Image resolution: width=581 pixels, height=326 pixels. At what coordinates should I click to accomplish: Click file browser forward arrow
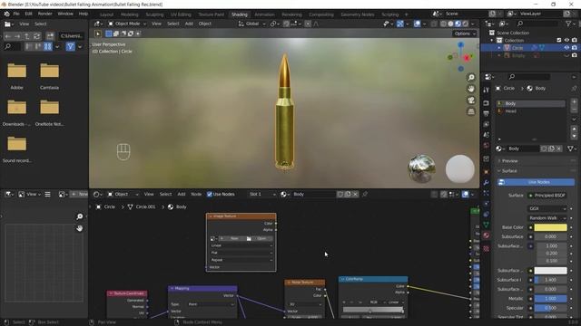[x=17, y=36]
